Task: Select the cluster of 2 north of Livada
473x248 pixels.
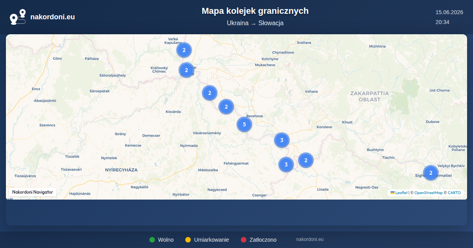Action: pyautogui.click(x=306, y=160)
